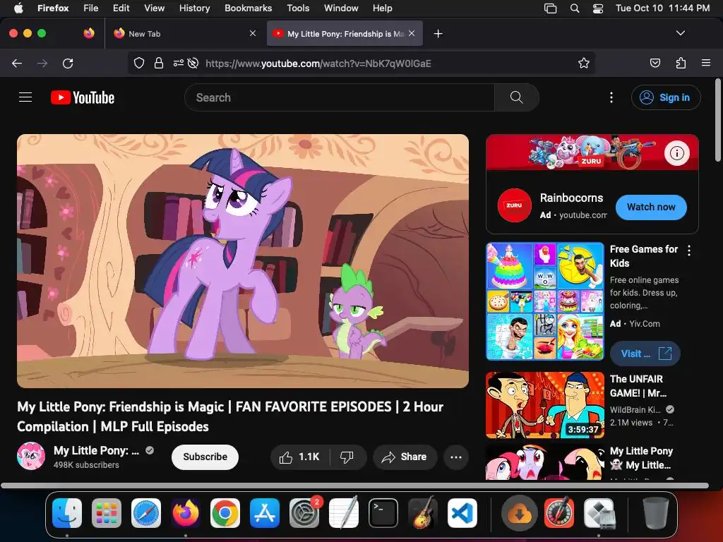The image size is (723, 542).
Task: Open options for Free Games for Kids ad
Action: click(689, 251)
